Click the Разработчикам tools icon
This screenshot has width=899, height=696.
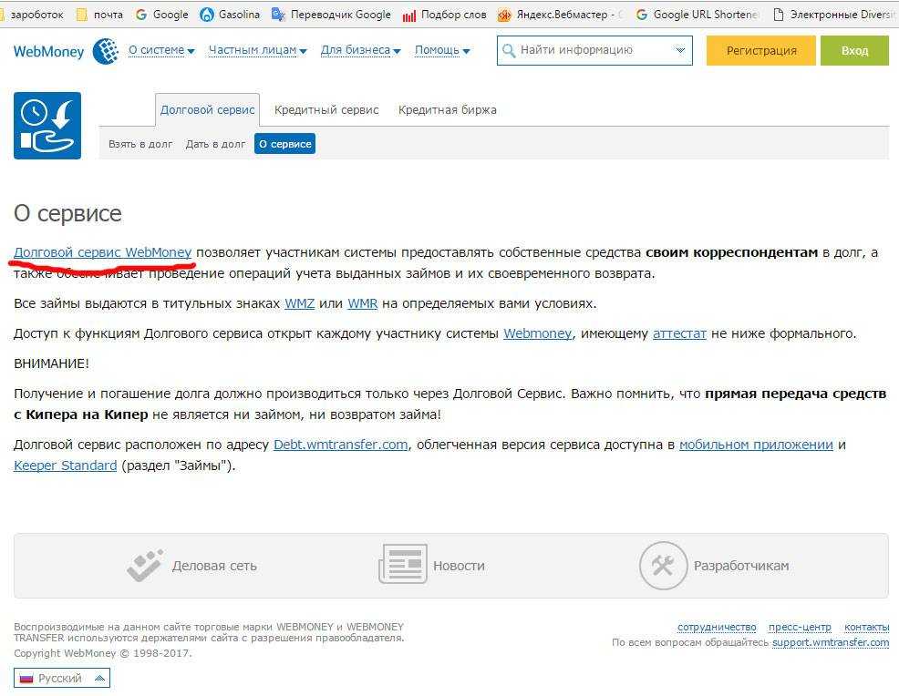pyautogui.click(x=663, y=566)
